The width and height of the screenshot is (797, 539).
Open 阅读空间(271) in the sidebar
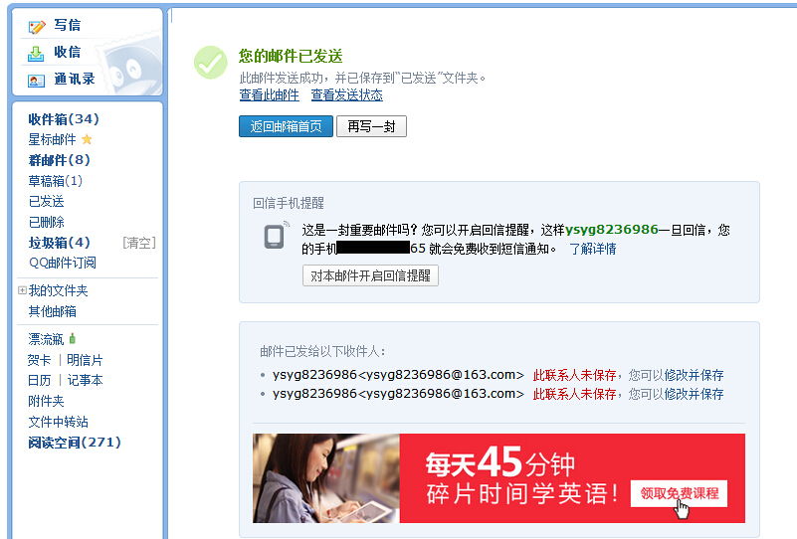75,443
